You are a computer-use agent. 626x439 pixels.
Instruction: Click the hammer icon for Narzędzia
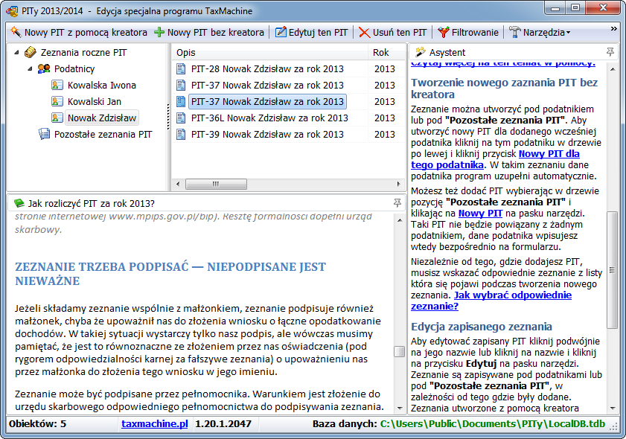pyautogui.click(x=515, y=32)
